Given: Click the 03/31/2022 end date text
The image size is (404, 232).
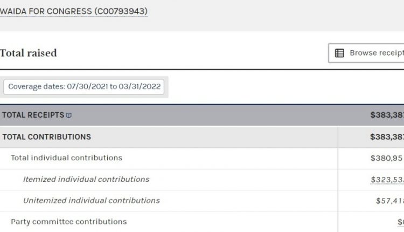Looking at the screenshot, I should [140, 86].
